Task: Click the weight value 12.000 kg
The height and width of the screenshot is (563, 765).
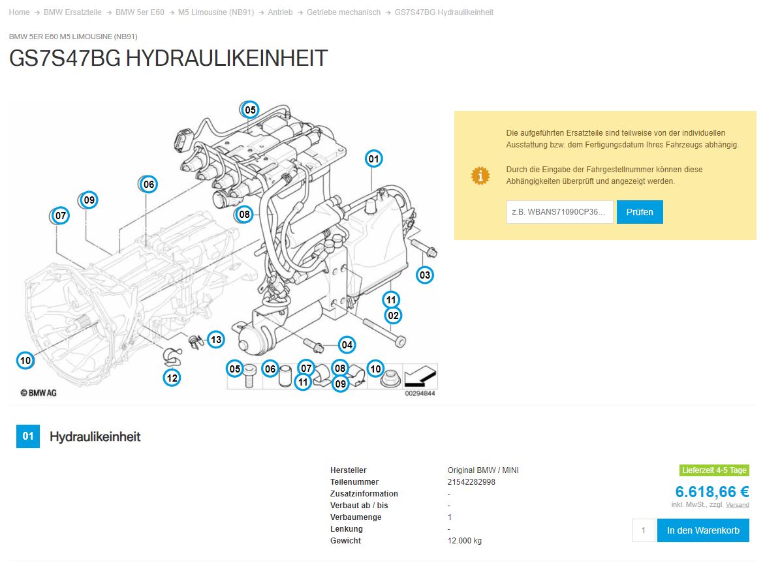Action: point(465,541)
